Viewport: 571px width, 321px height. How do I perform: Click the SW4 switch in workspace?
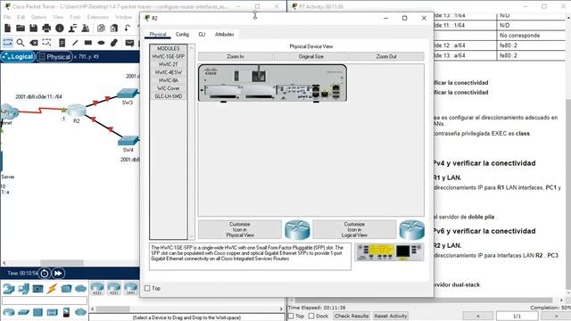point(128,141)
